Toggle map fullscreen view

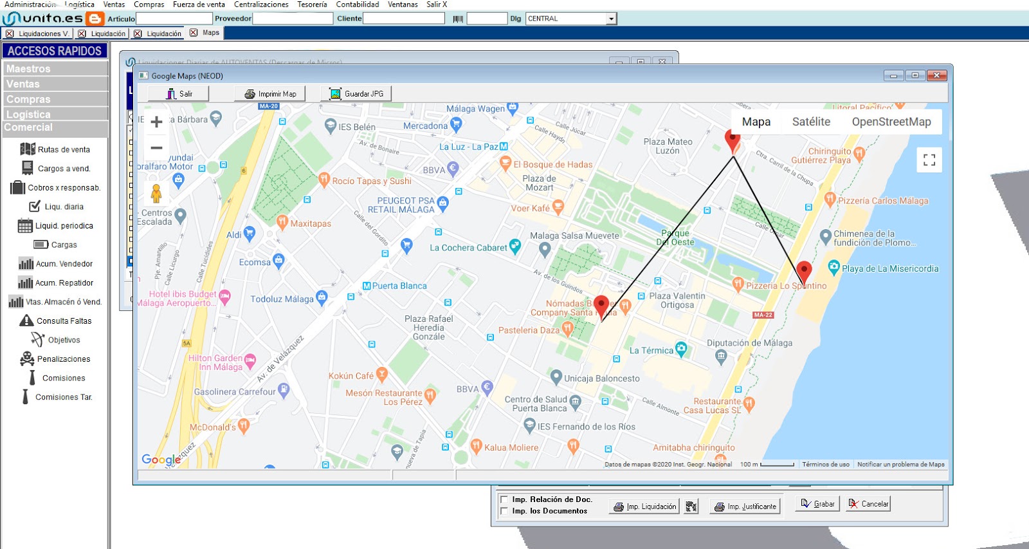(929, 160)
